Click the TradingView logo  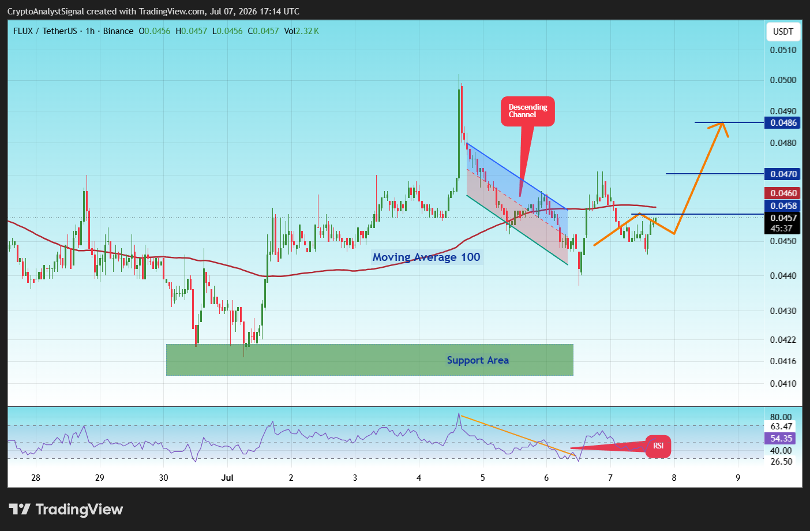[66, 509]
